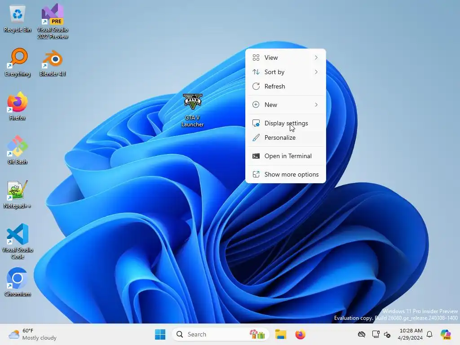The height and width of the screenshot is (345, 460).
Task: Select the Chromium desktop shortcut
Action: pos(18,282)
